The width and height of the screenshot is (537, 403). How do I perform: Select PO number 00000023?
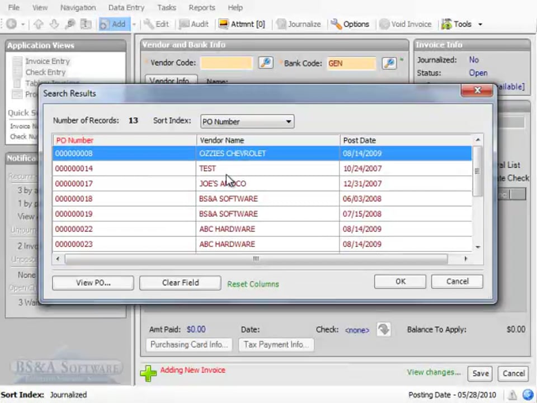click(74, 244)
